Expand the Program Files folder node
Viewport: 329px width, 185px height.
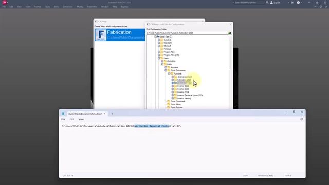159,52
